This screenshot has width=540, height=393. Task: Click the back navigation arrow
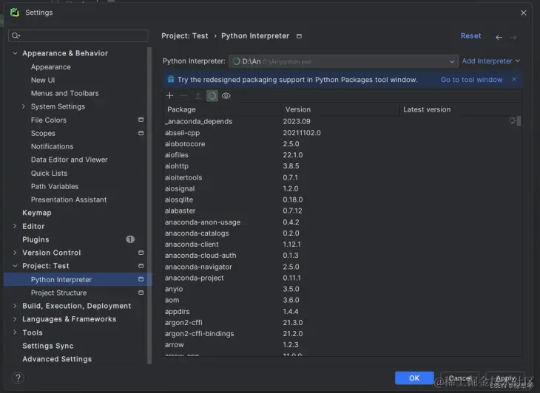coord(499,37)
